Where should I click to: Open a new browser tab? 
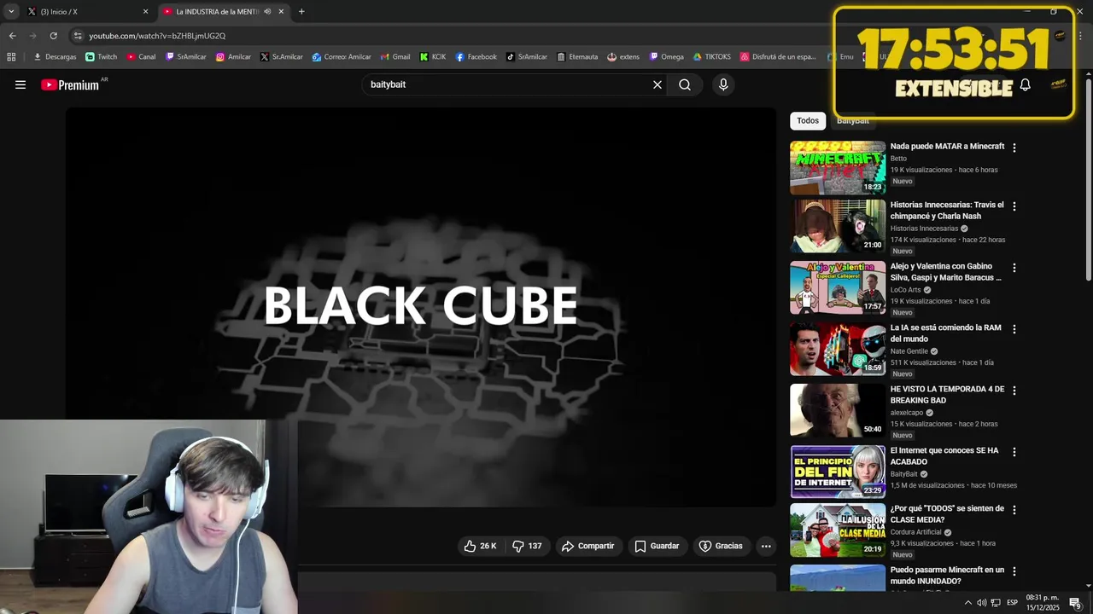click(301, 12)
